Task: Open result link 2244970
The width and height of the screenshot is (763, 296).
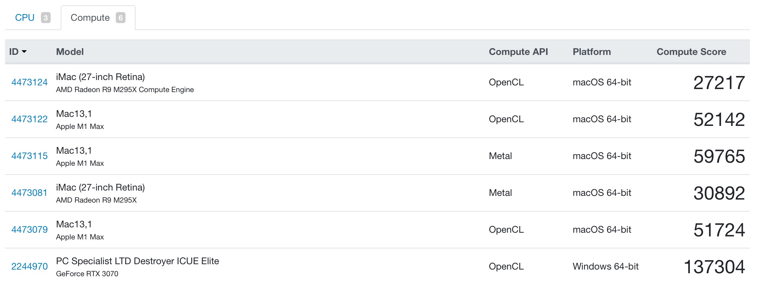Action: click(30, 267)
